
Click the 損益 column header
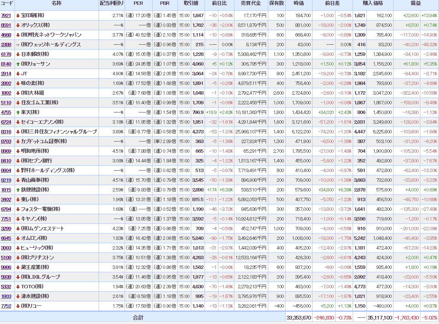(x=416, y=3)
